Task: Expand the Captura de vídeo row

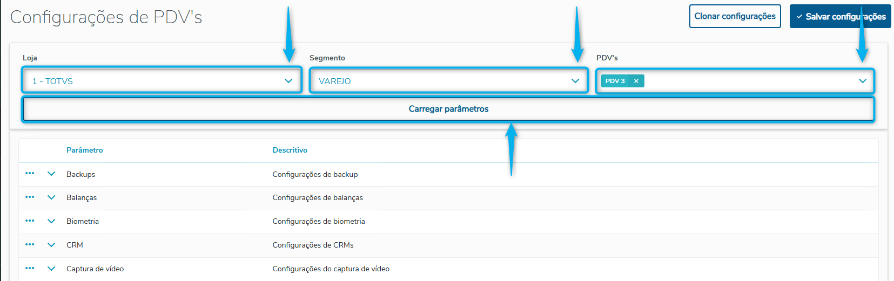Action: pyautogui.click(x=51, y=269)
